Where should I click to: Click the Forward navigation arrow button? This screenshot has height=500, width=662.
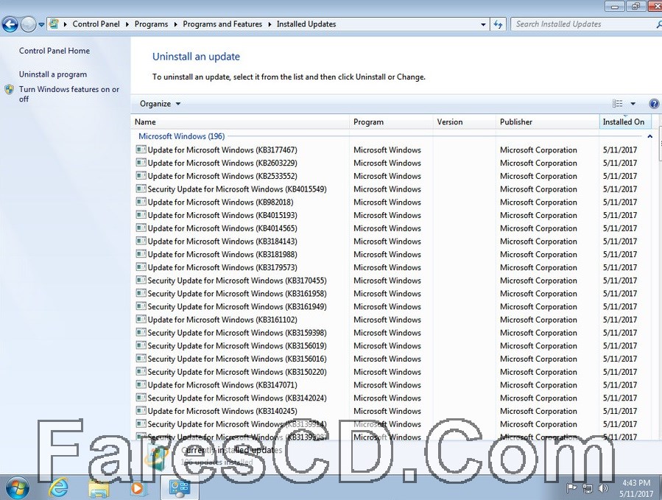click(28, 24)
